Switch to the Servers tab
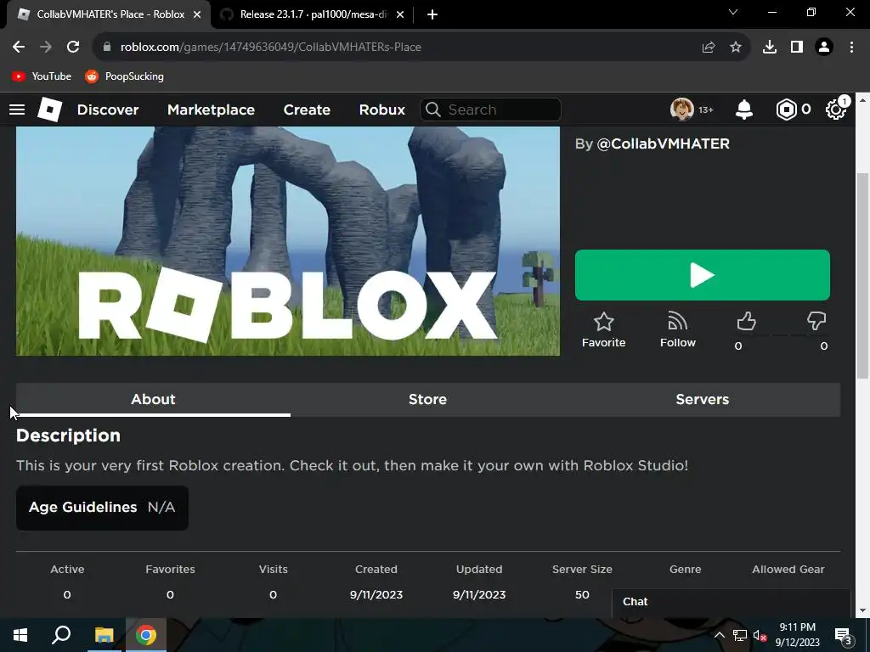 [x=703, y=399]
